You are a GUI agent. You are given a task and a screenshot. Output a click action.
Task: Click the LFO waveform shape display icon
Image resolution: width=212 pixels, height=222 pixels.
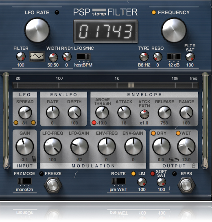coord(37,56)
